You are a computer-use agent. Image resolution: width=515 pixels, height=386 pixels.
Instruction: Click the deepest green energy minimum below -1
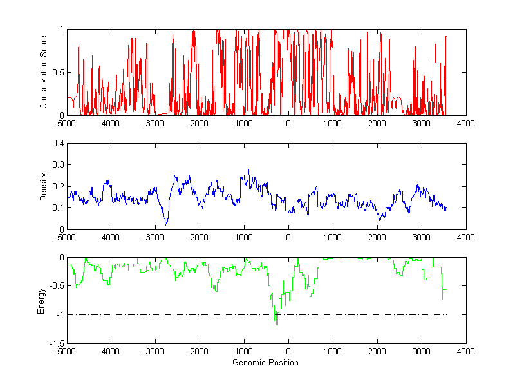[277, 324]
